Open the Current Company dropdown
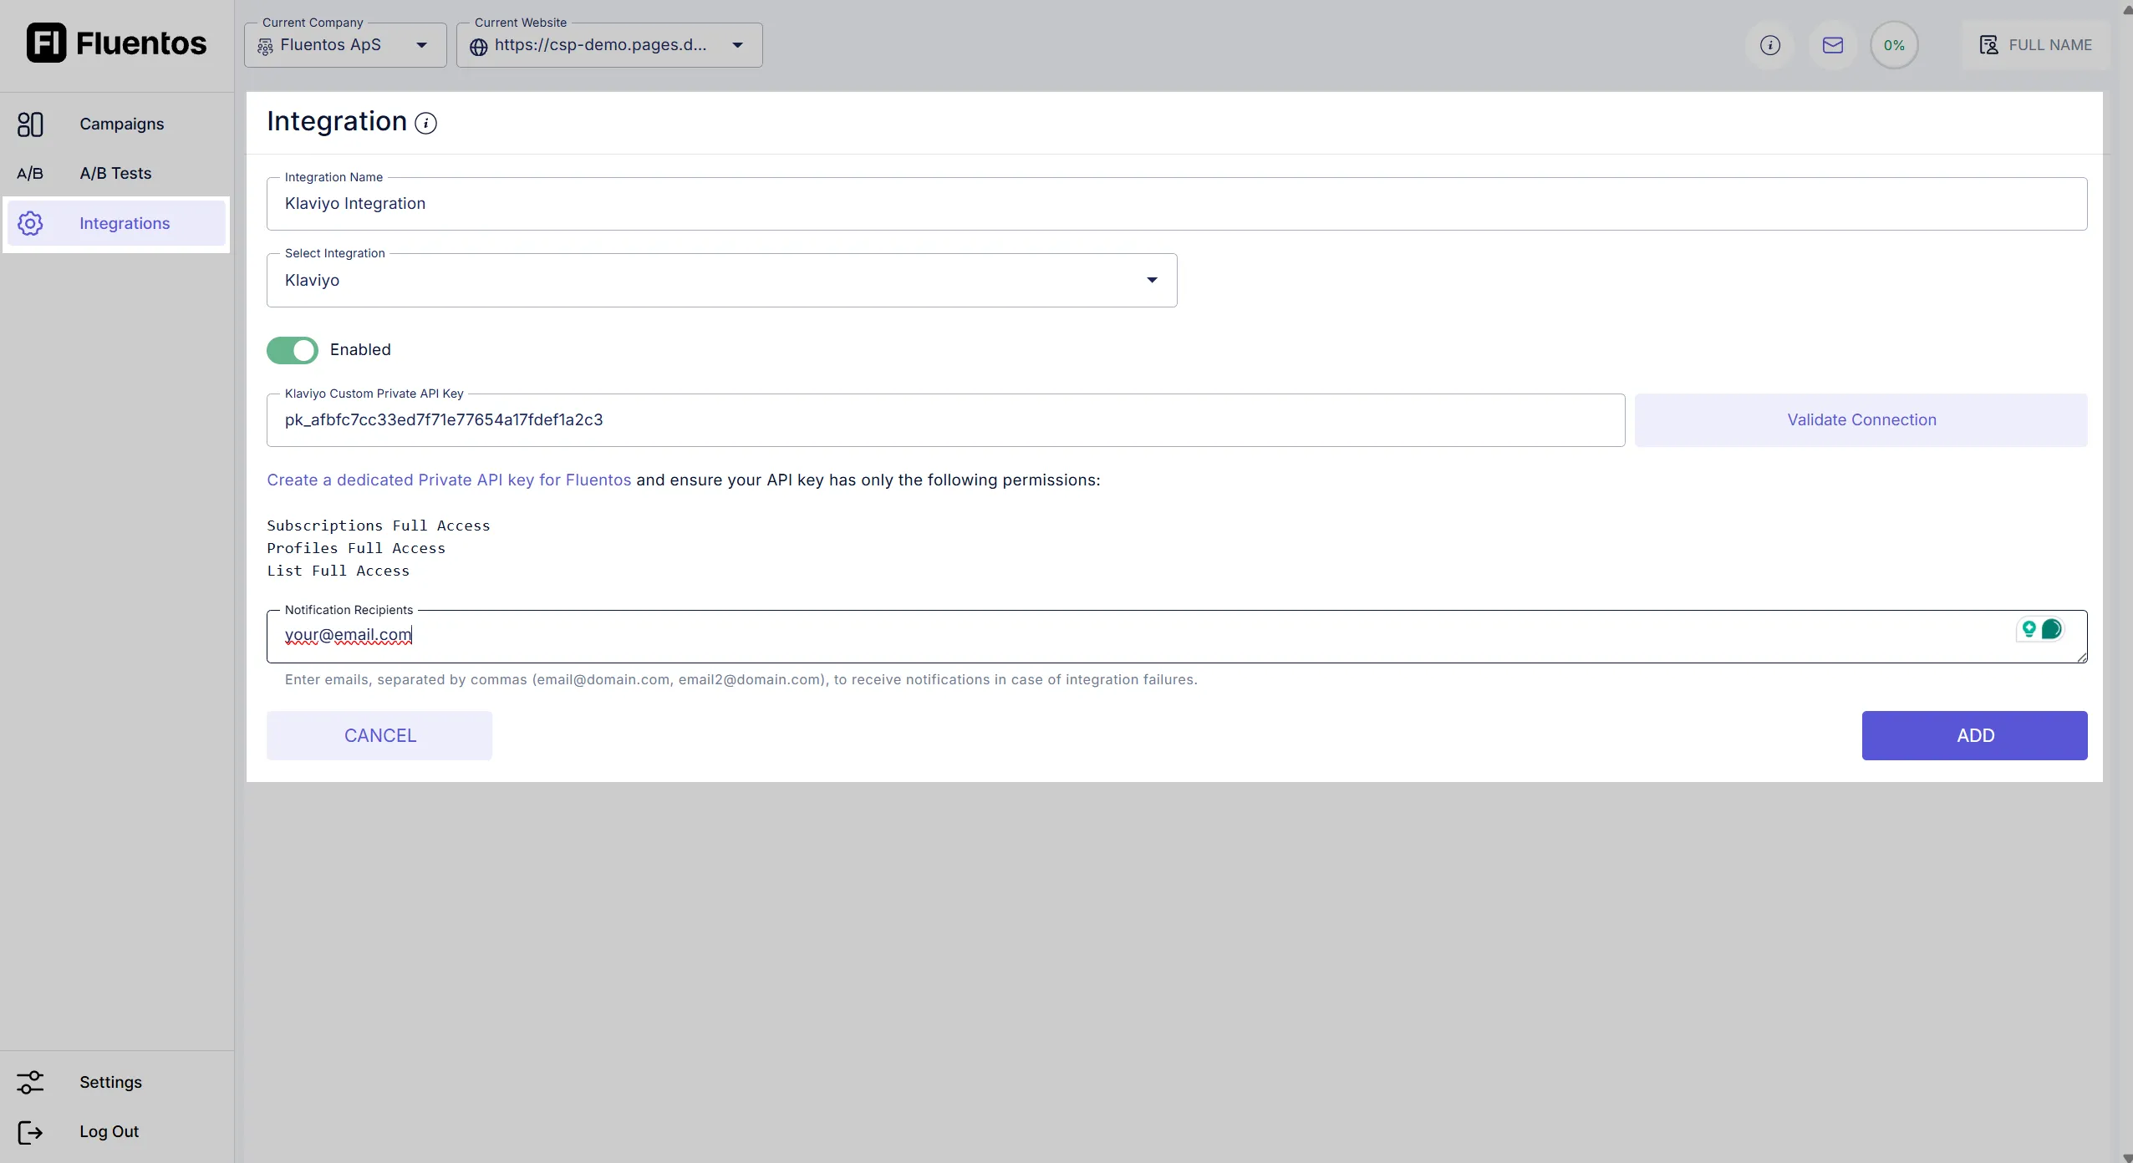2133x1163 pixels. 345,45
